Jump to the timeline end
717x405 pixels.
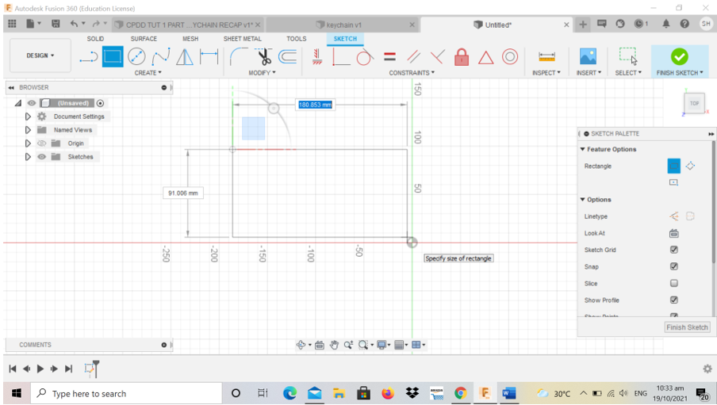click(68, 369)
